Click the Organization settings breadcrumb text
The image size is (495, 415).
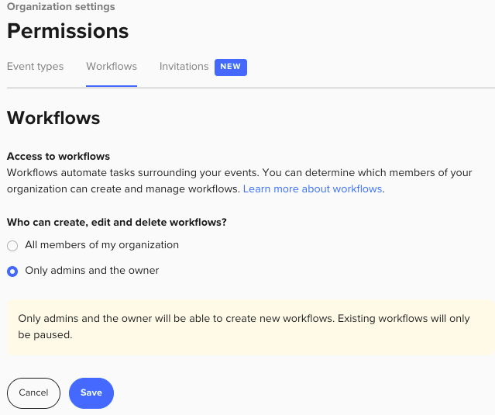[x=60, y=7]
